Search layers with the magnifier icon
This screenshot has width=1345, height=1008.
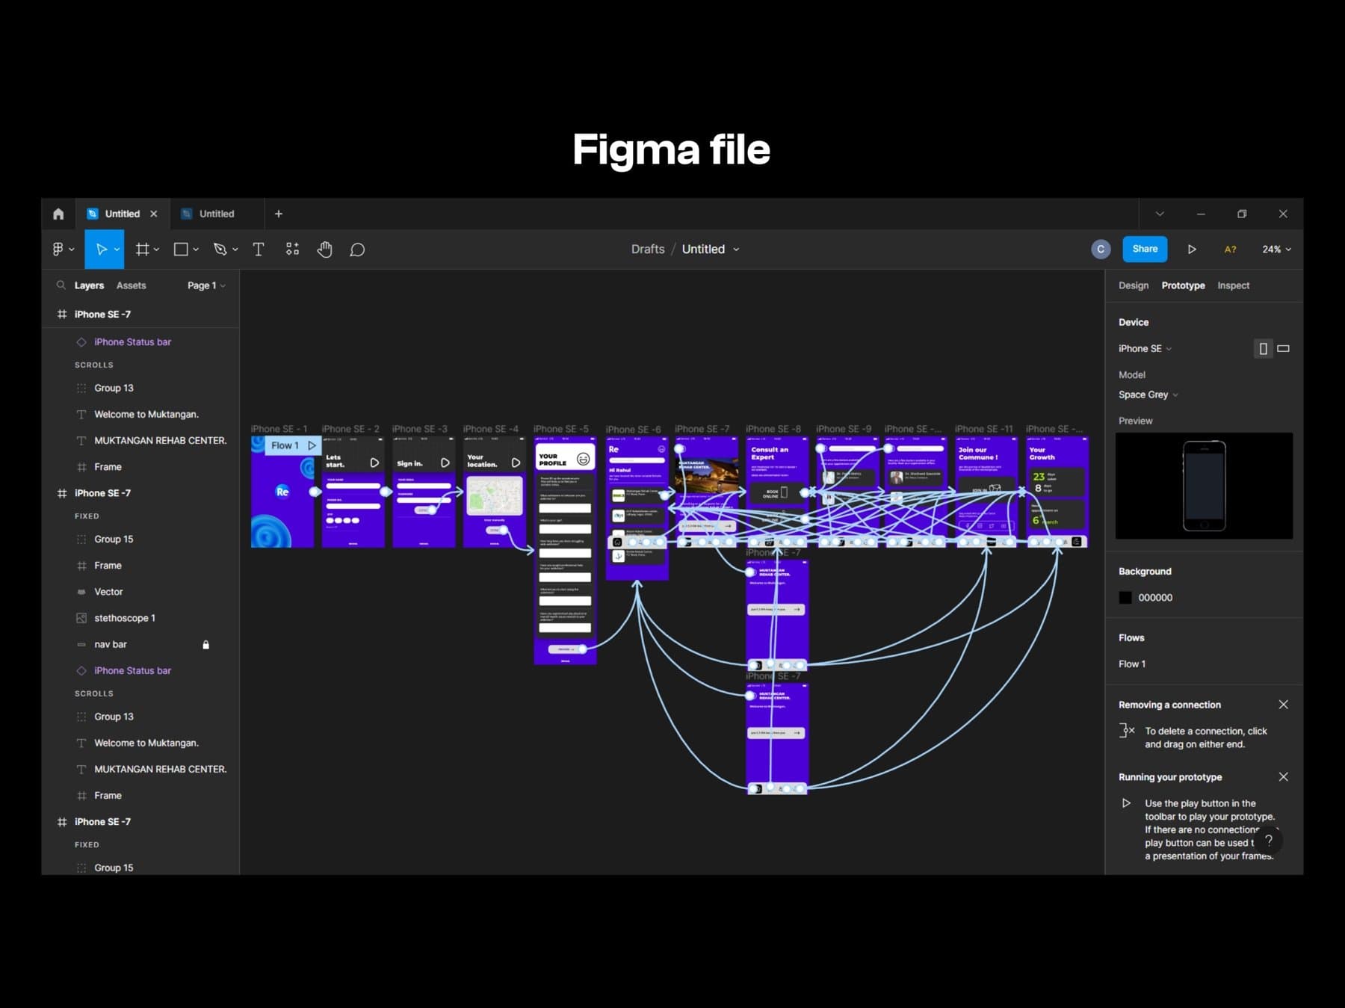(x=61, y=285)
